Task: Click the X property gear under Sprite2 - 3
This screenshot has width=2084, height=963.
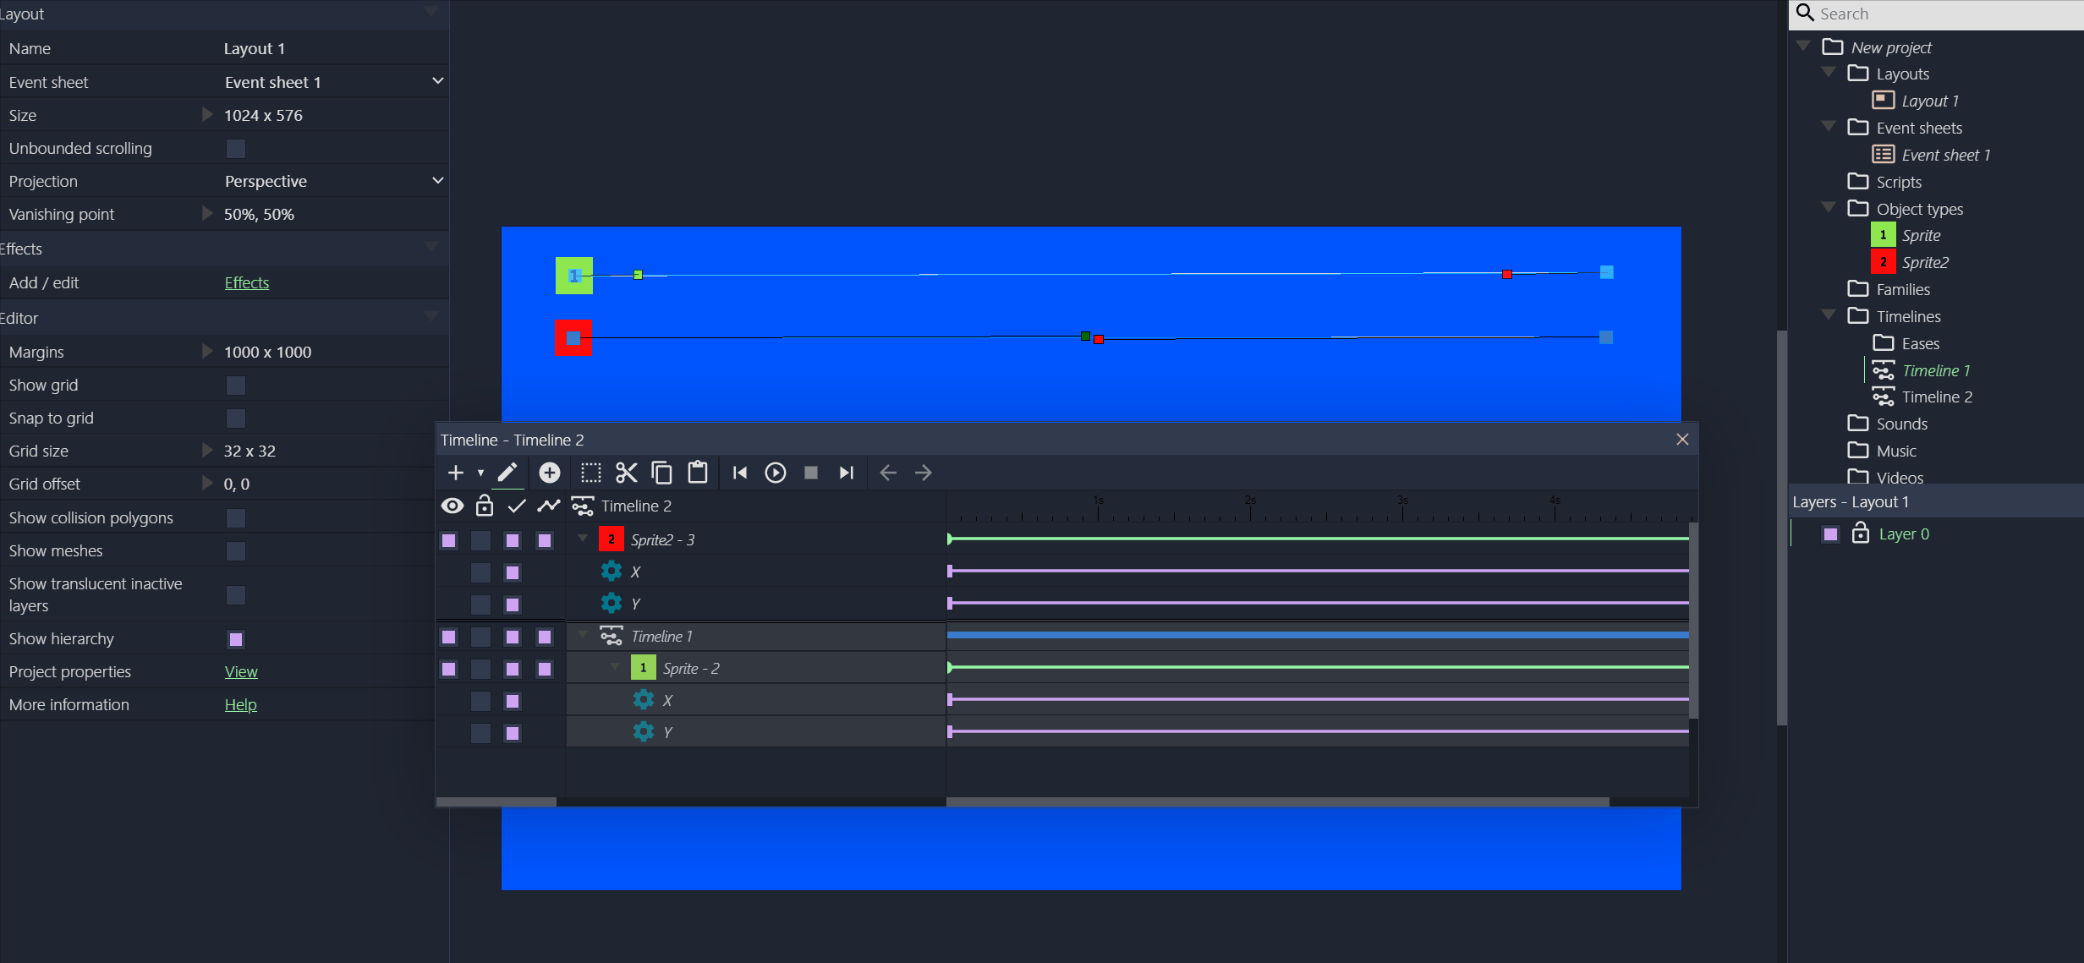Action: point(611,572)
